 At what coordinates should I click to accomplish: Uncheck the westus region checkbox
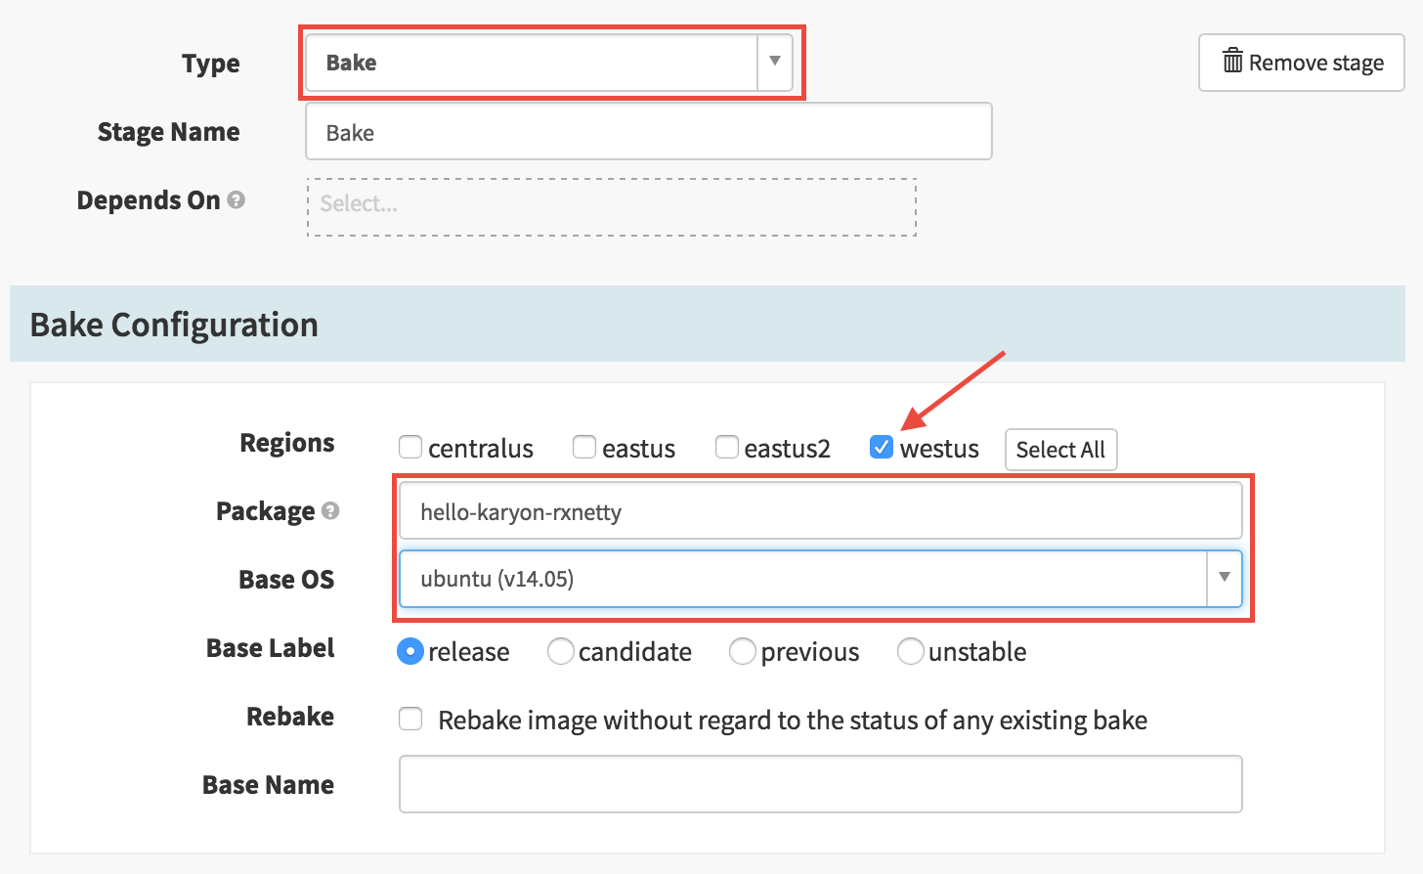[882, 448]
